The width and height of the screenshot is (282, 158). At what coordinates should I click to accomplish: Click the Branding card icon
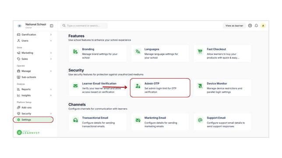(75, 52)
